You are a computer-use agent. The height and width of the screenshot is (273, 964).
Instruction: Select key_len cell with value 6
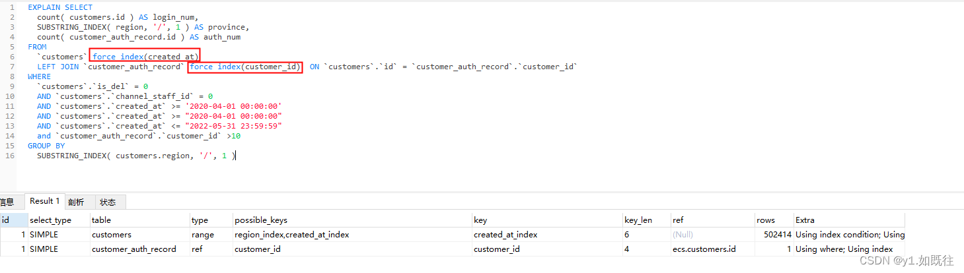point(646,234)
